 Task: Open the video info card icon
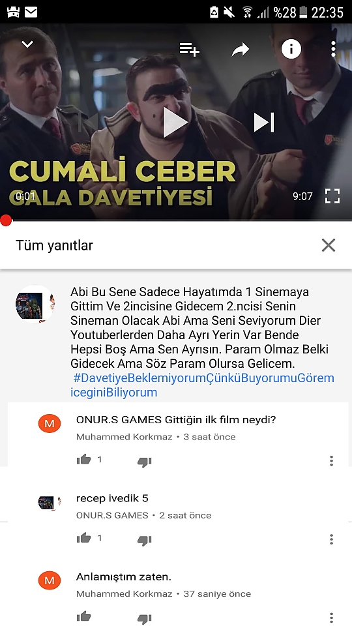click(x=291, y=49)
